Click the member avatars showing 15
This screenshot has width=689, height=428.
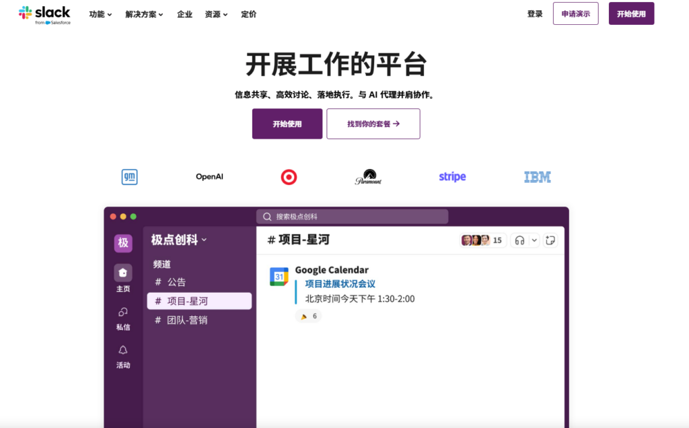click(478, 240)
